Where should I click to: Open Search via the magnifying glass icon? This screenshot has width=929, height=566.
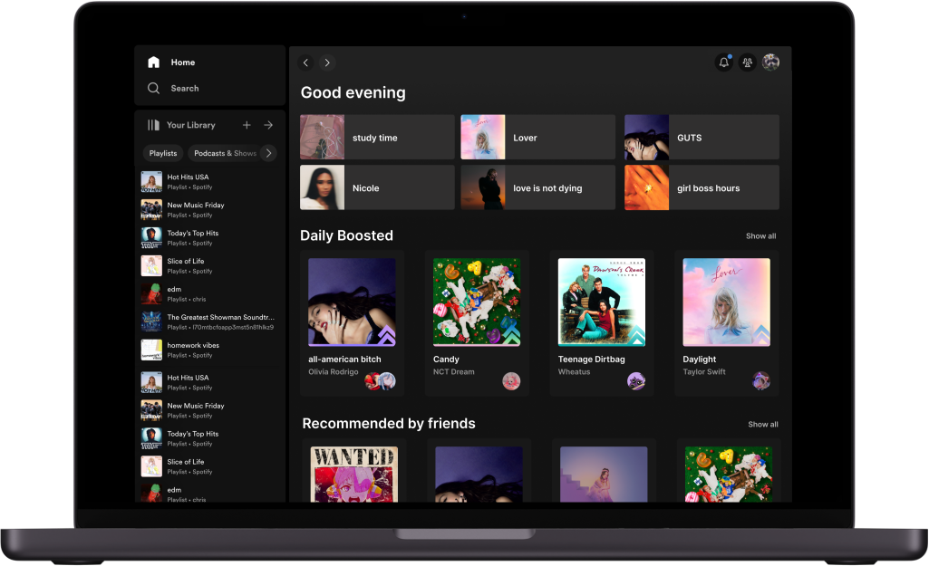click(x=154, y=88)
